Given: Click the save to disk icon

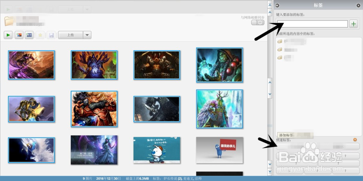Looking at the screenshot, I should [52, 35].
